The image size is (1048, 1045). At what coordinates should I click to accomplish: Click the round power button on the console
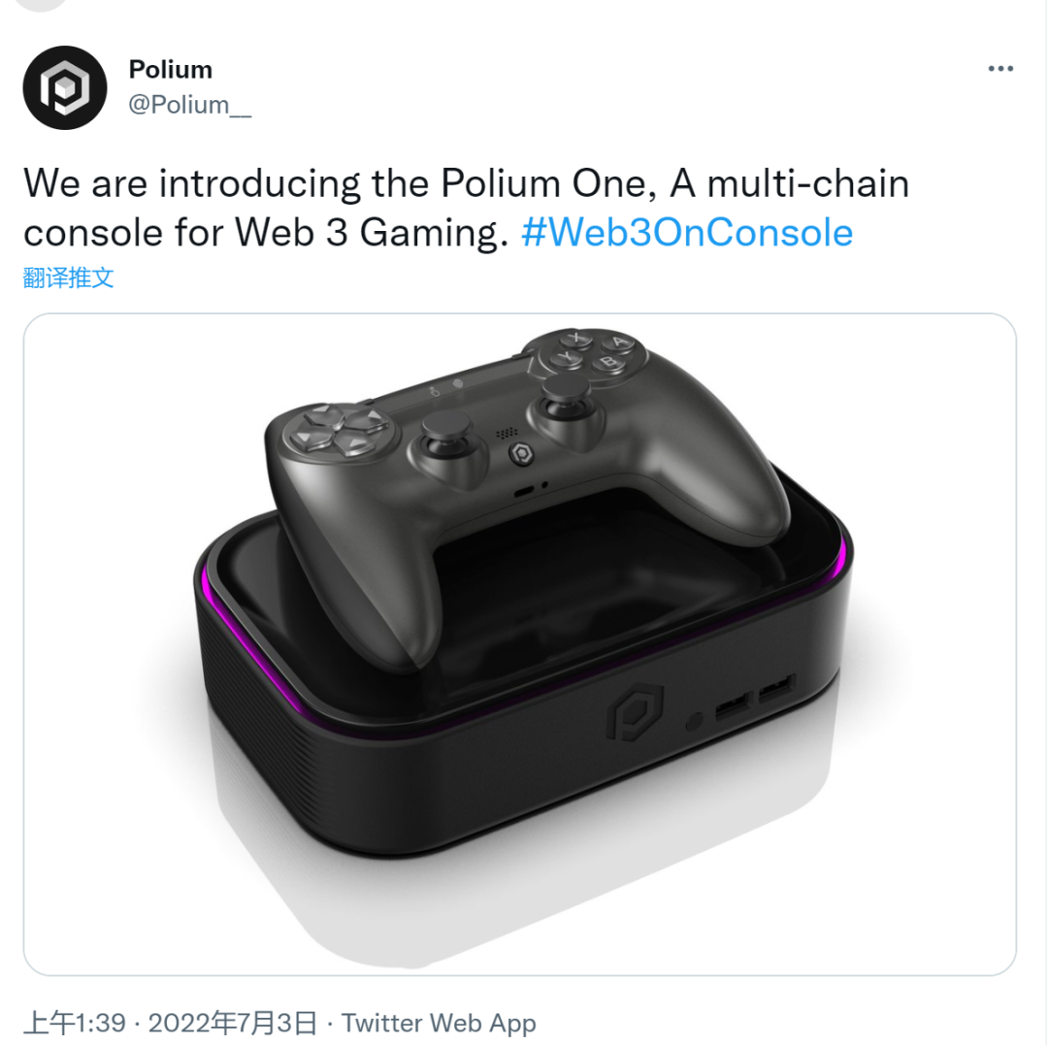pos(692,722)
